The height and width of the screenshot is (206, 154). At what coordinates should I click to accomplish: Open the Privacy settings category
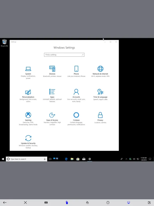coord(100,118)
